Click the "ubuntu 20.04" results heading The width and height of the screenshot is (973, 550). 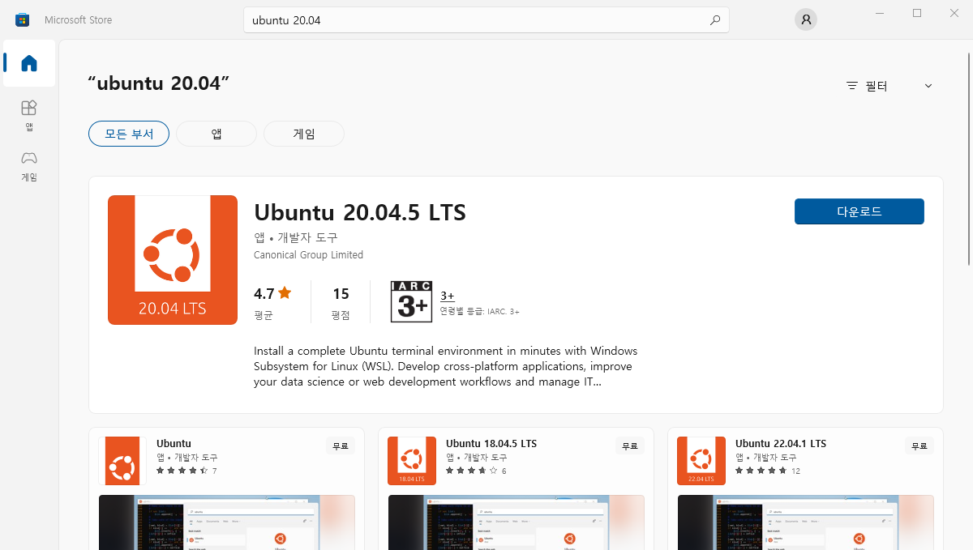[x=159, y=83]
